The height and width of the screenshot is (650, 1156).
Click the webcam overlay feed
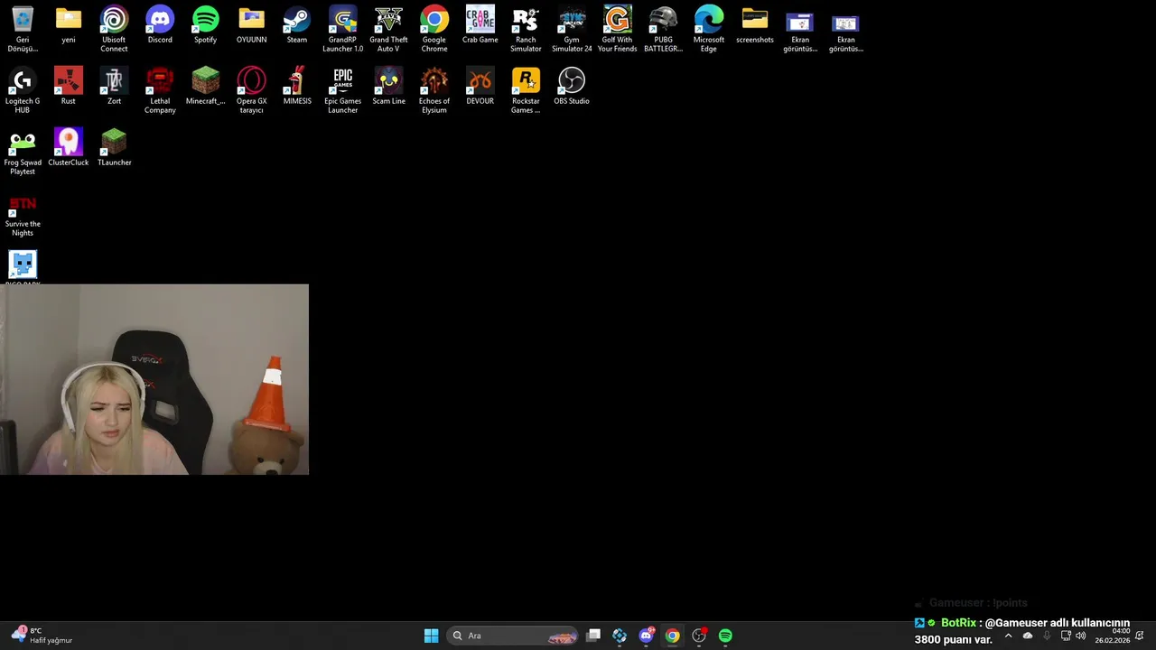154,379
